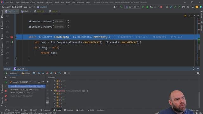The height and width of the screenshot is (114, 203).
Task: Toggle the show watches glasses icon
Action: [48, 102]
